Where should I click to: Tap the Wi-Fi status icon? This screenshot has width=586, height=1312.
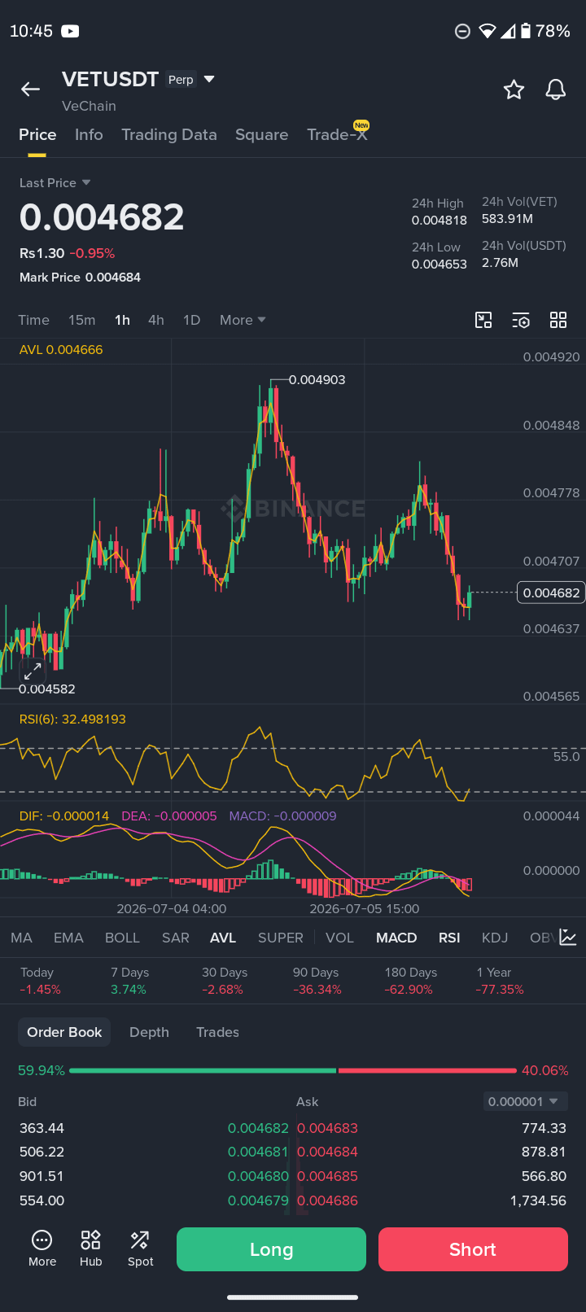[x=488, y=31]
